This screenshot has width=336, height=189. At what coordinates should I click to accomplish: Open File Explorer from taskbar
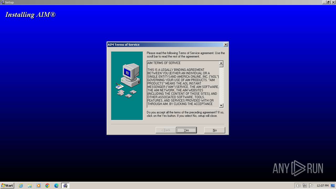coord(30,186)
